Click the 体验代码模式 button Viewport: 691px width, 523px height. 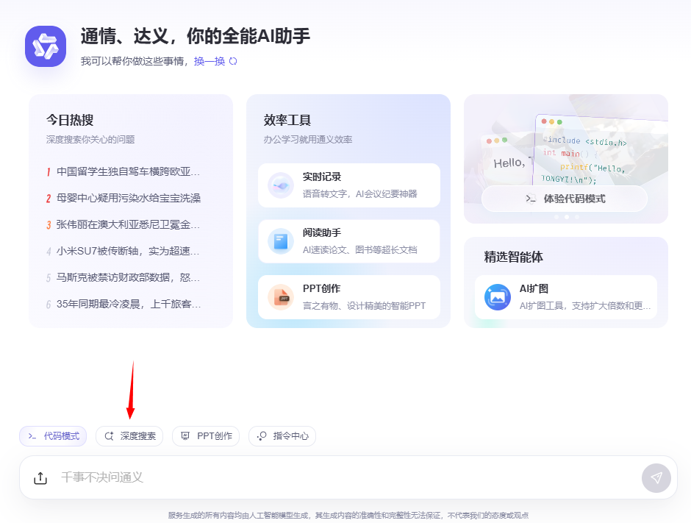click(x=565, y=199)
